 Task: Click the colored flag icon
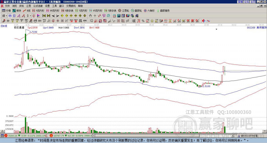click(39, 16)
